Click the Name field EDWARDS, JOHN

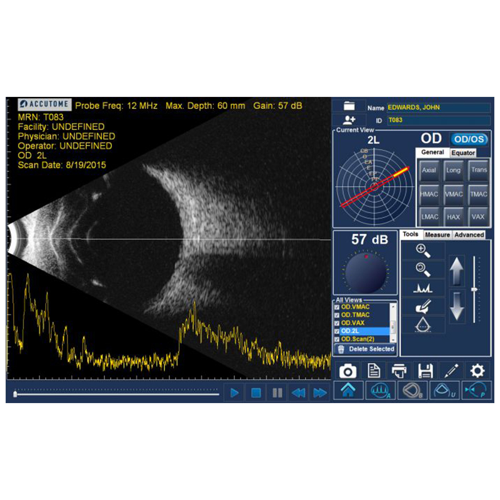point(439,107)
